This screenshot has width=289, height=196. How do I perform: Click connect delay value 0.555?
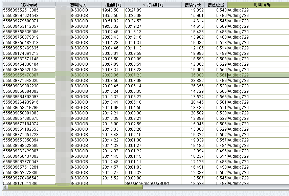tap(221, 97)
